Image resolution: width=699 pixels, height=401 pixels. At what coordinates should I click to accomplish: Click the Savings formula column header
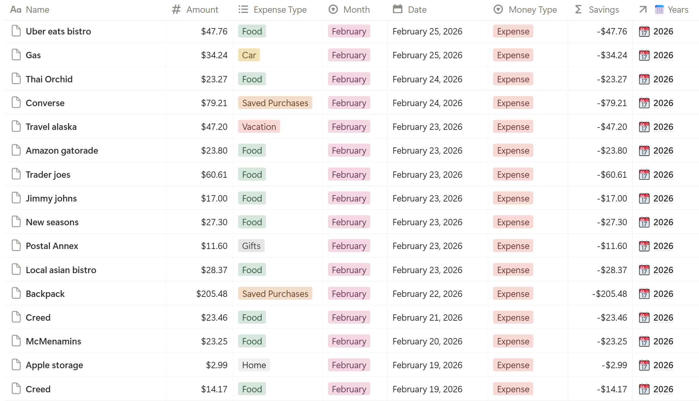pos(603,10)
